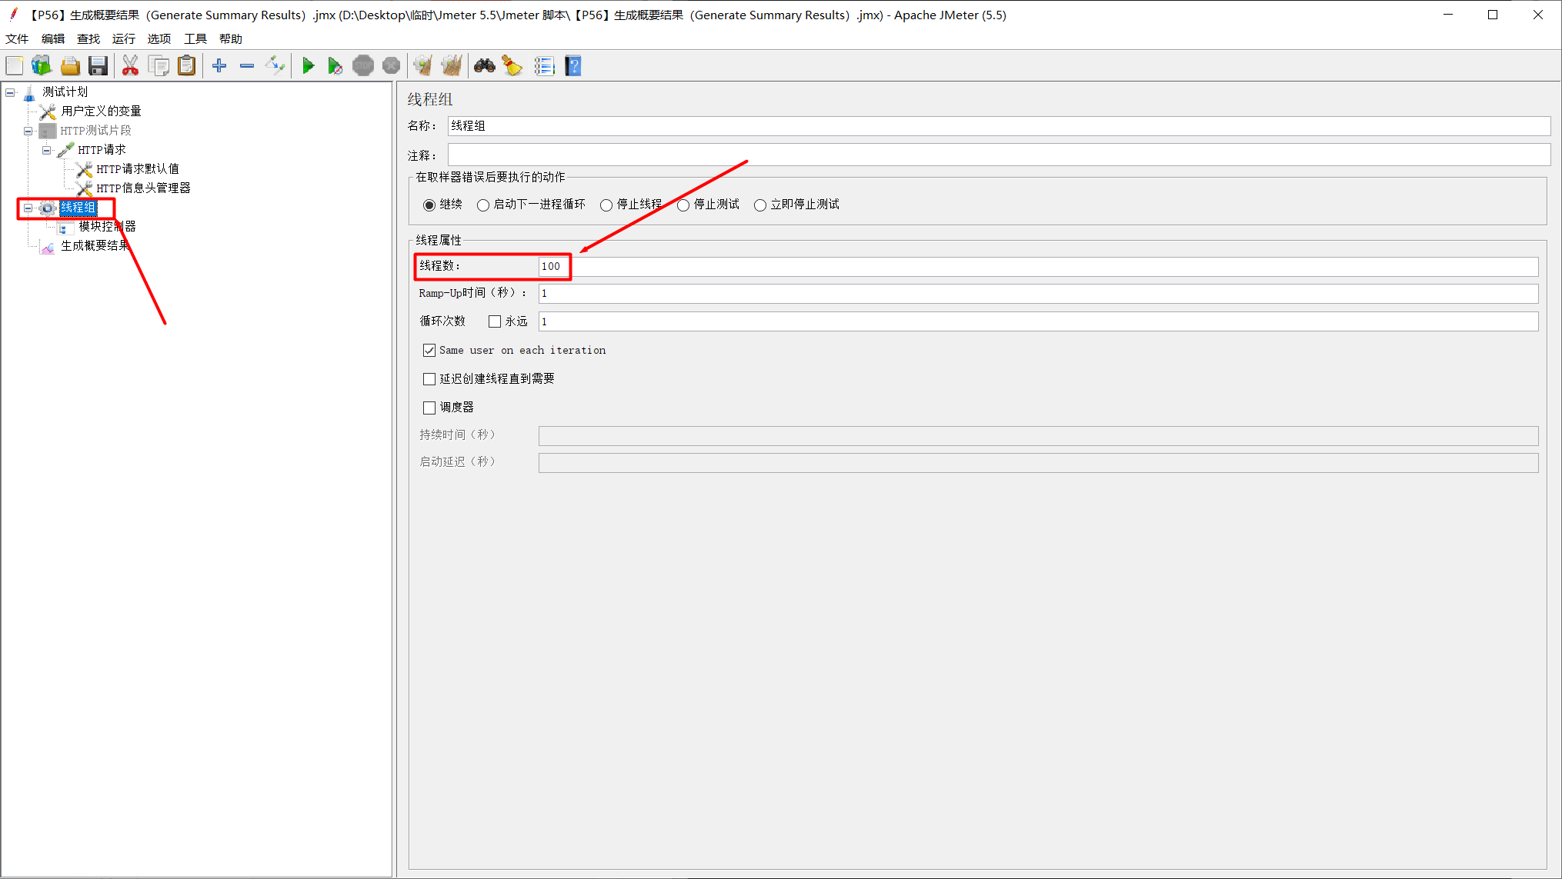The width and height of the screenshot is (1562, 879).
Task: Uncheck Same user on each iteration
Action: 429,351
